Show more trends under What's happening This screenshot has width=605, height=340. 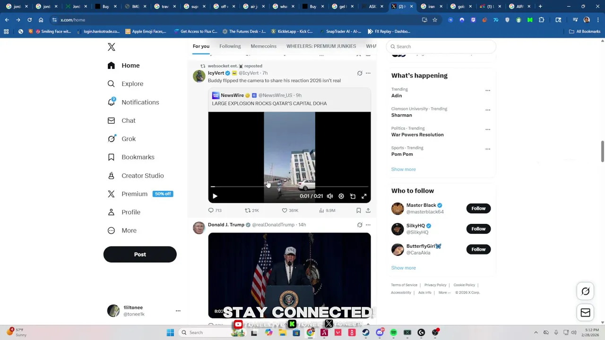coord(404,169)
